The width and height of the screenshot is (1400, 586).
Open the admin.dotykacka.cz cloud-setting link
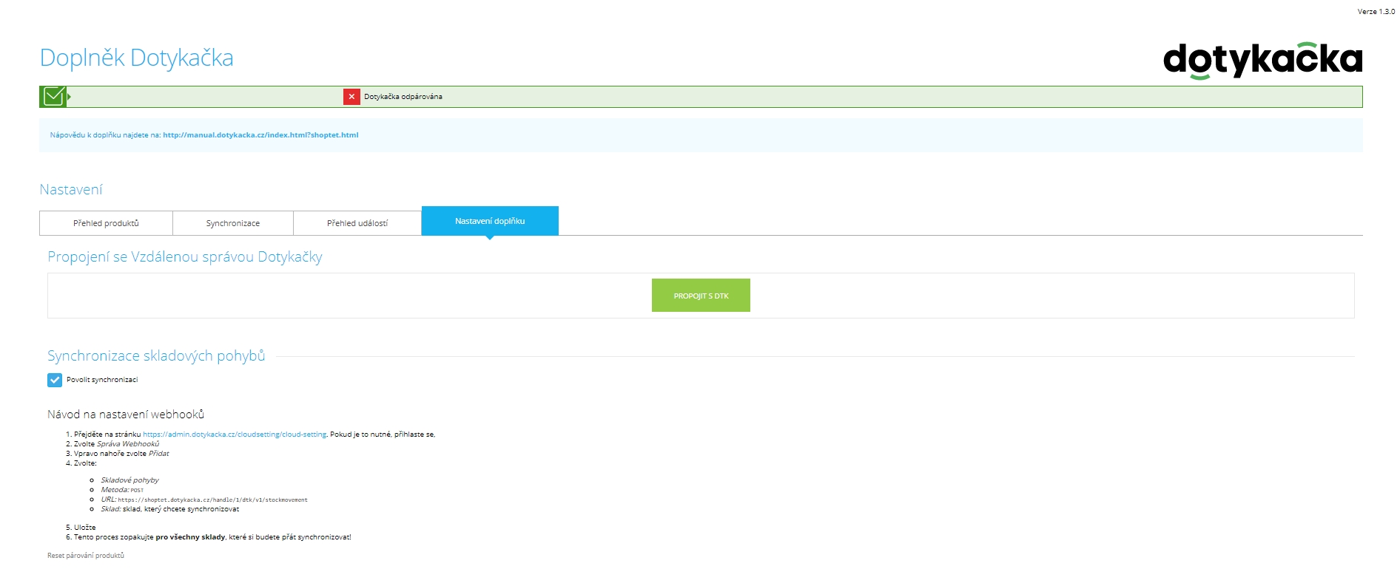(235, 435)
